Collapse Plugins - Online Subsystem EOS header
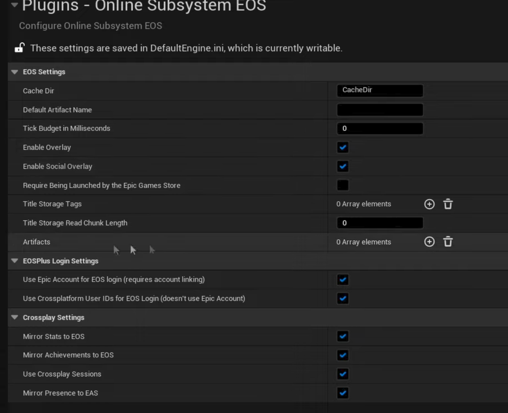Screen dimensions: 508x413 tap(15, 5)
